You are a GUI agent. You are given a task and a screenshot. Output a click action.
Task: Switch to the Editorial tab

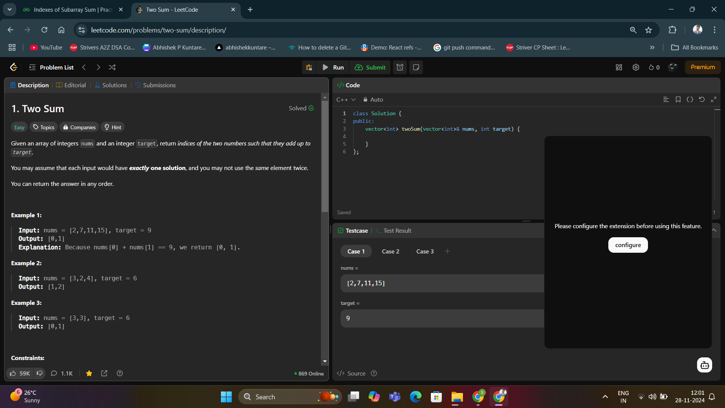point(71,85)
